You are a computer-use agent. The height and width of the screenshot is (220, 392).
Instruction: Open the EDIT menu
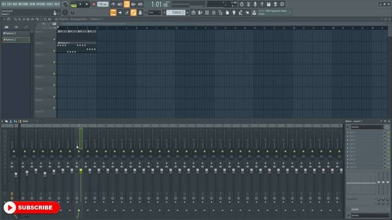click(9, 4)
